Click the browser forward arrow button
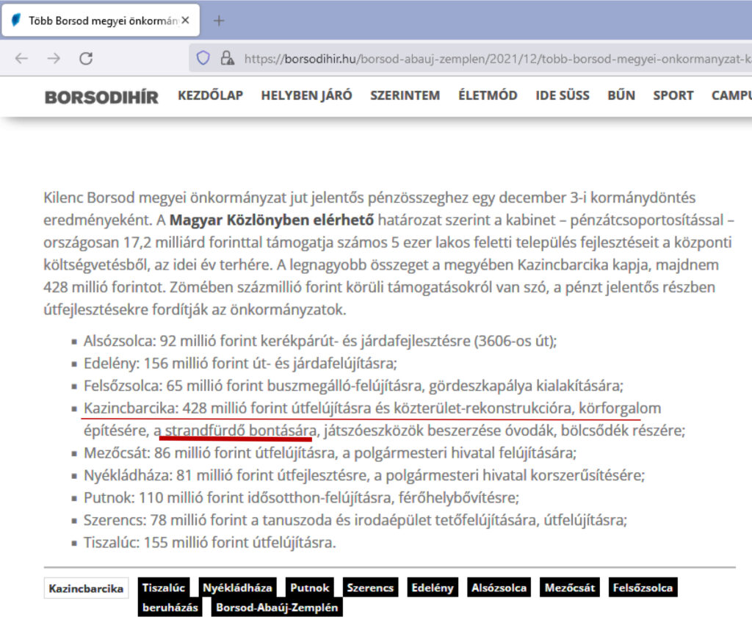Image resolution: width=752 pixels, height=631 pixels. coord(54,58)
